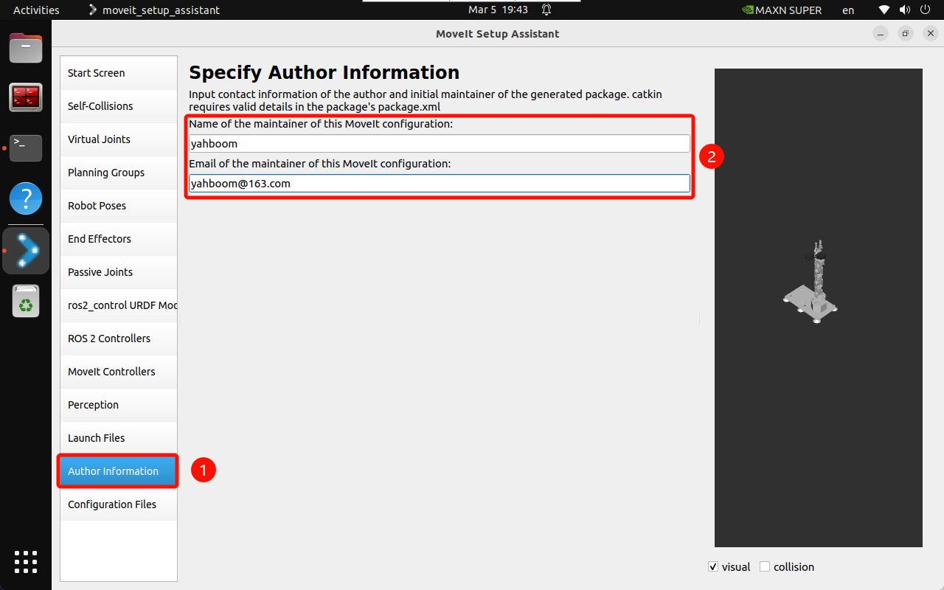Open the Perception step
Screen dimensions: 944x590
pos(119,405)
